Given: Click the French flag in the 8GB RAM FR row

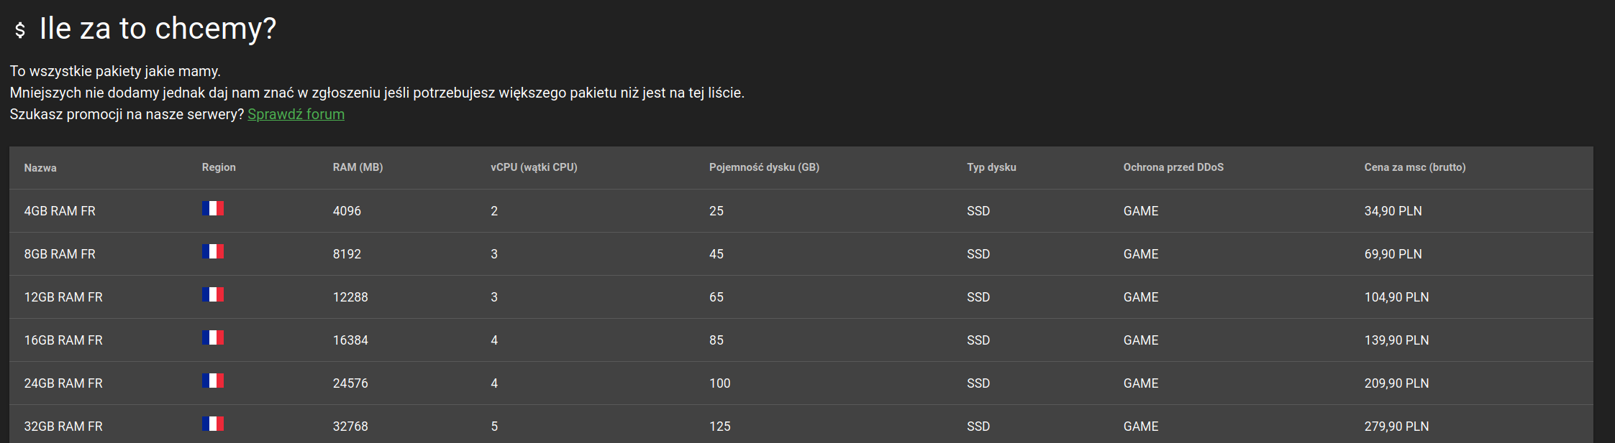Looking at the screenshot, I should pos(213,251).
